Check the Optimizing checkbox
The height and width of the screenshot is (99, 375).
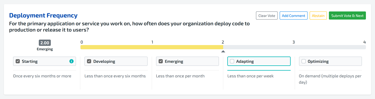[303, 61]
